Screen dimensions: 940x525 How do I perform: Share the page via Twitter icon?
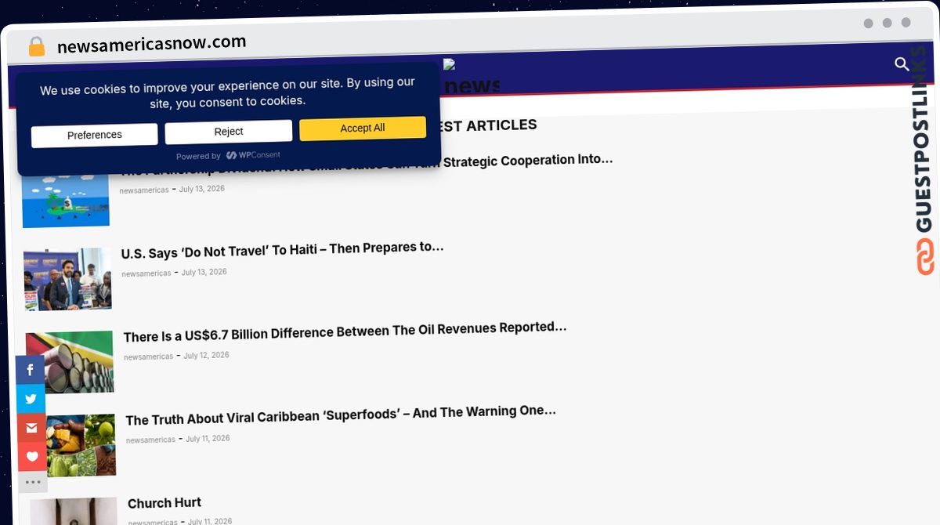[31, 399]
